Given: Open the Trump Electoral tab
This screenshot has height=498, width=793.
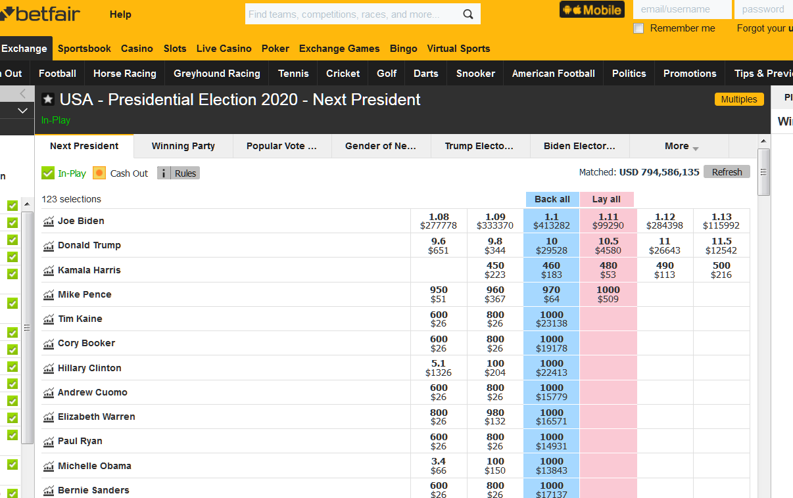Looking at the screenshot, I should point(481,147).
